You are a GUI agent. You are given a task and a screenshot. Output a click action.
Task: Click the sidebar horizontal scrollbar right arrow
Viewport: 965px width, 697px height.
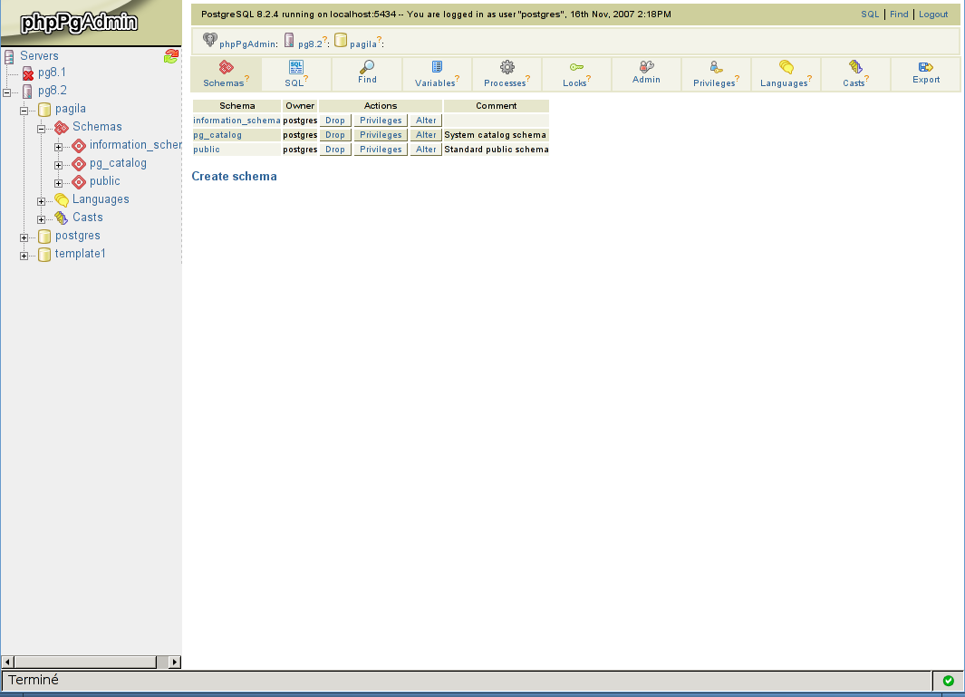pos(175,663)
